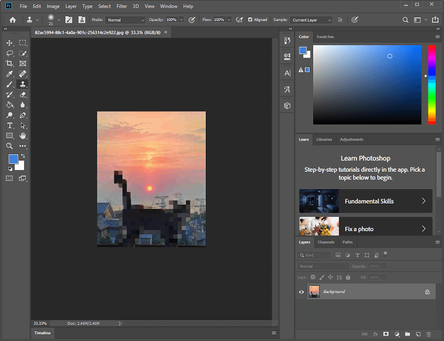Image resolution: width=444 pixels, height=341 pixels.
Task: Open the Fix a photo tutorials
Action: point(365,226)
